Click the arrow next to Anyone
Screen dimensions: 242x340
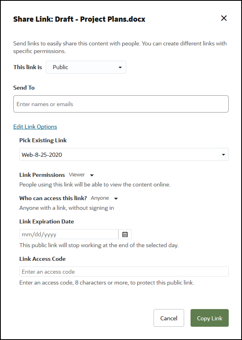click(x=116, y=199)
